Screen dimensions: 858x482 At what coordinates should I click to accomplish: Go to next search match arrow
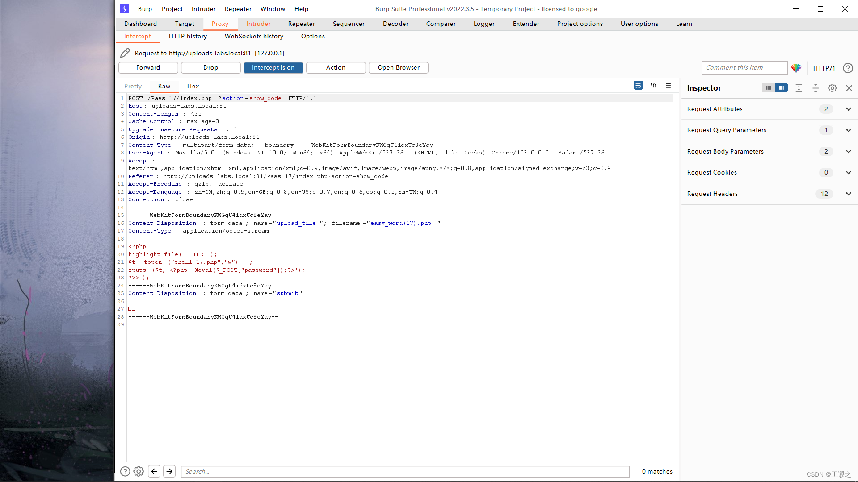point(169,471)
